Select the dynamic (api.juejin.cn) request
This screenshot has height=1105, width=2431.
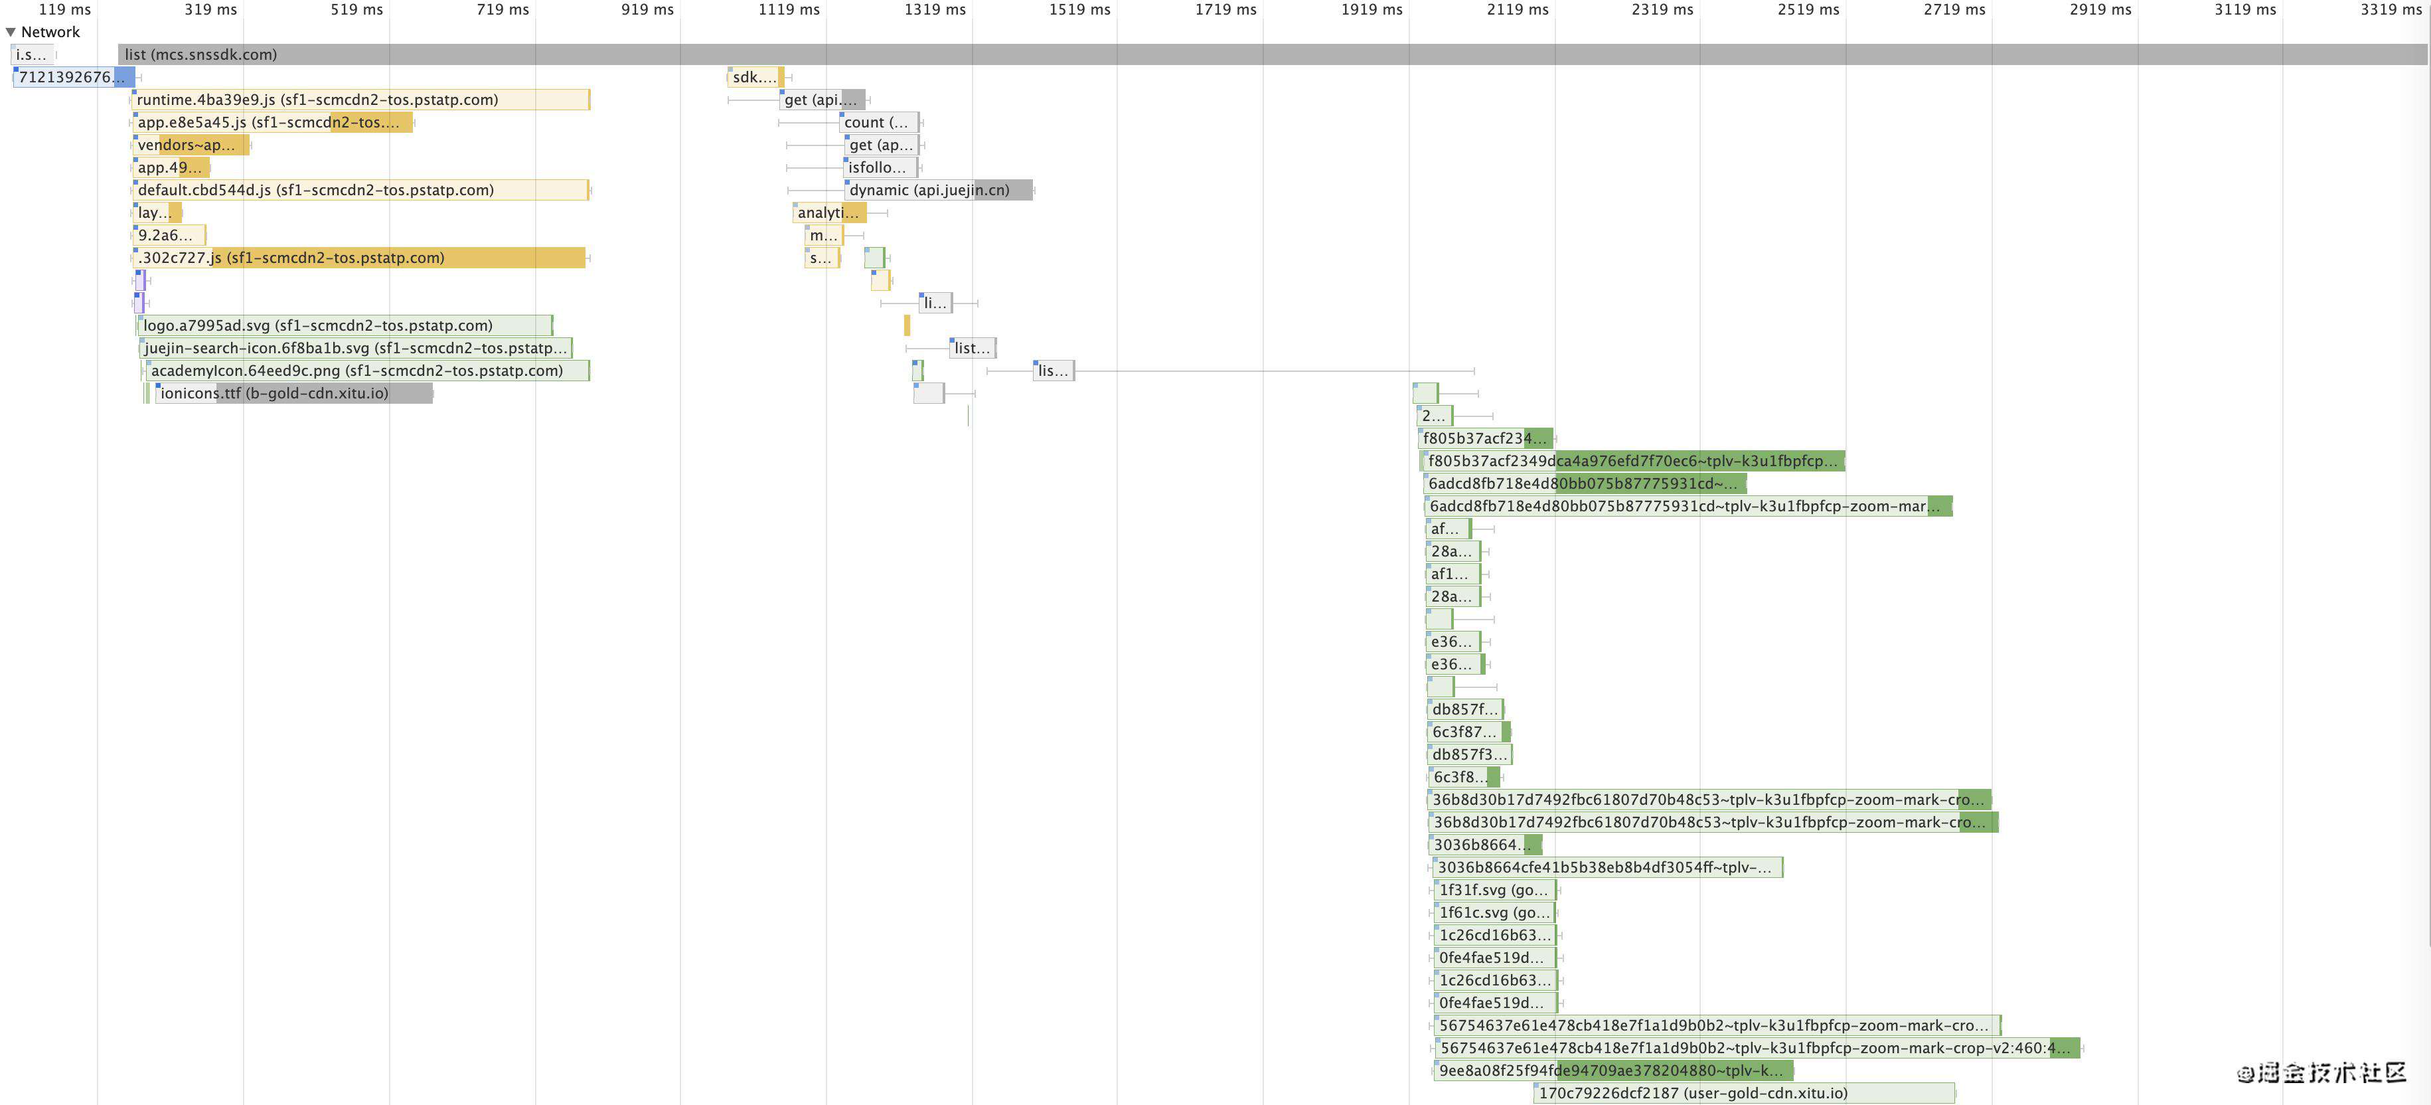(938, 191)
